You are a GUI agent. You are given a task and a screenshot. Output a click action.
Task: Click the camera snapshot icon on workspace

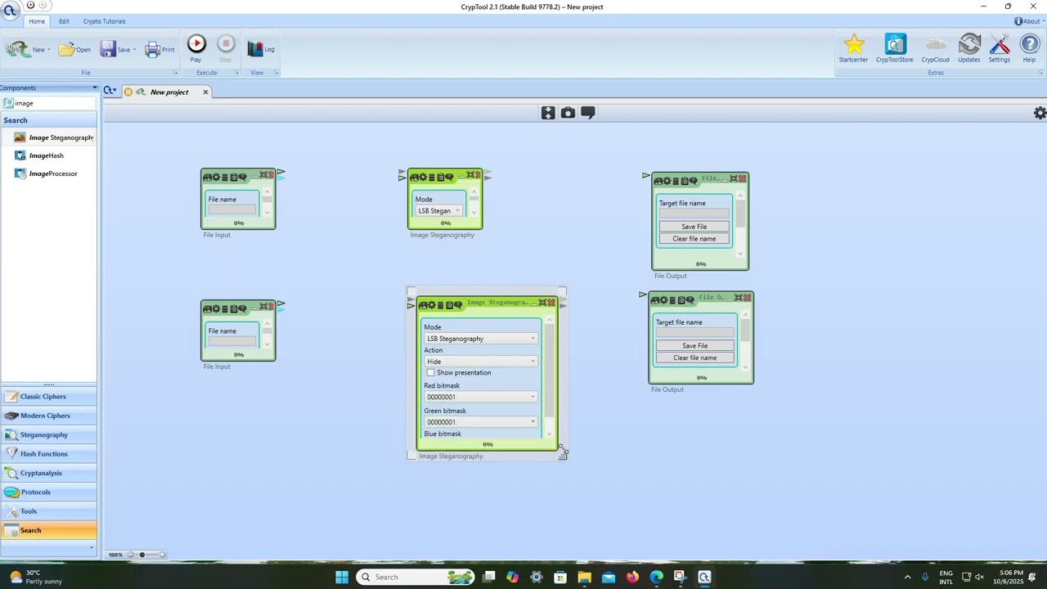[568, 113]
